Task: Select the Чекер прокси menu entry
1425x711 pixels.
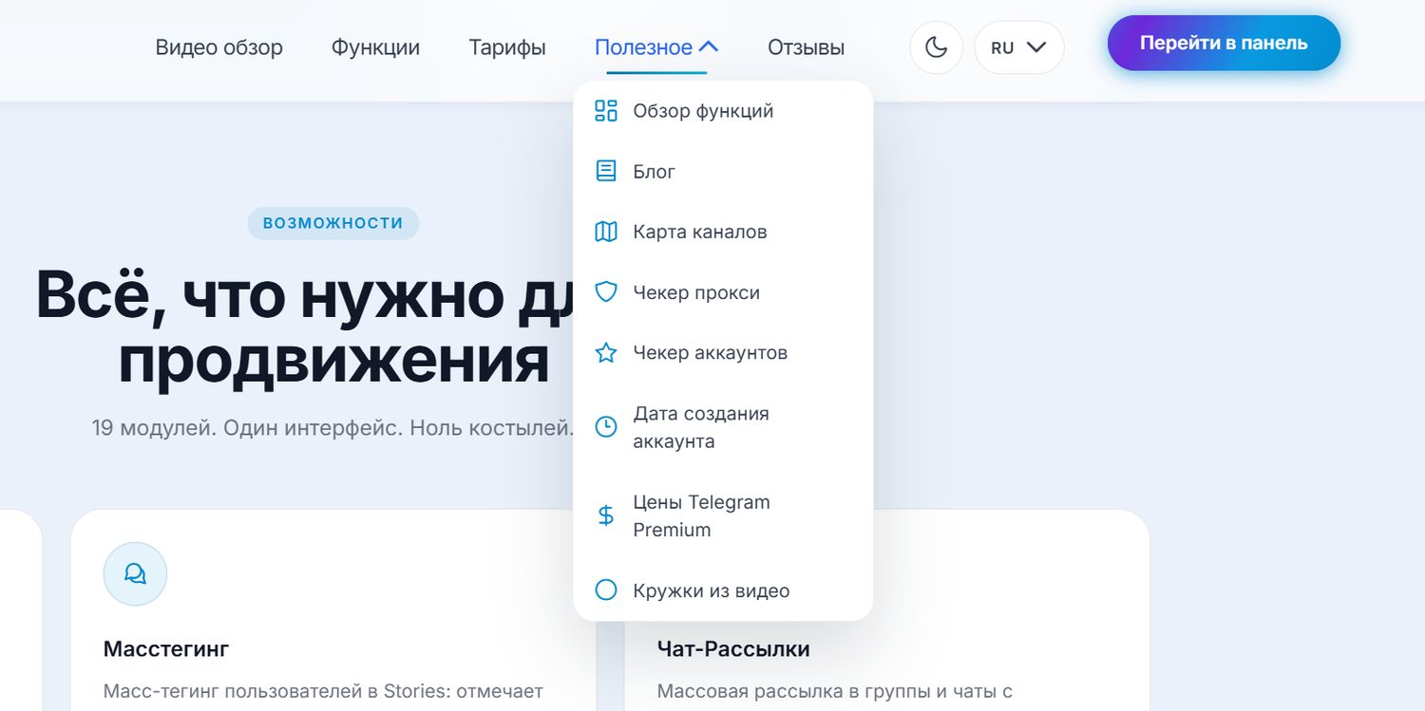Action: click(723, 292)
